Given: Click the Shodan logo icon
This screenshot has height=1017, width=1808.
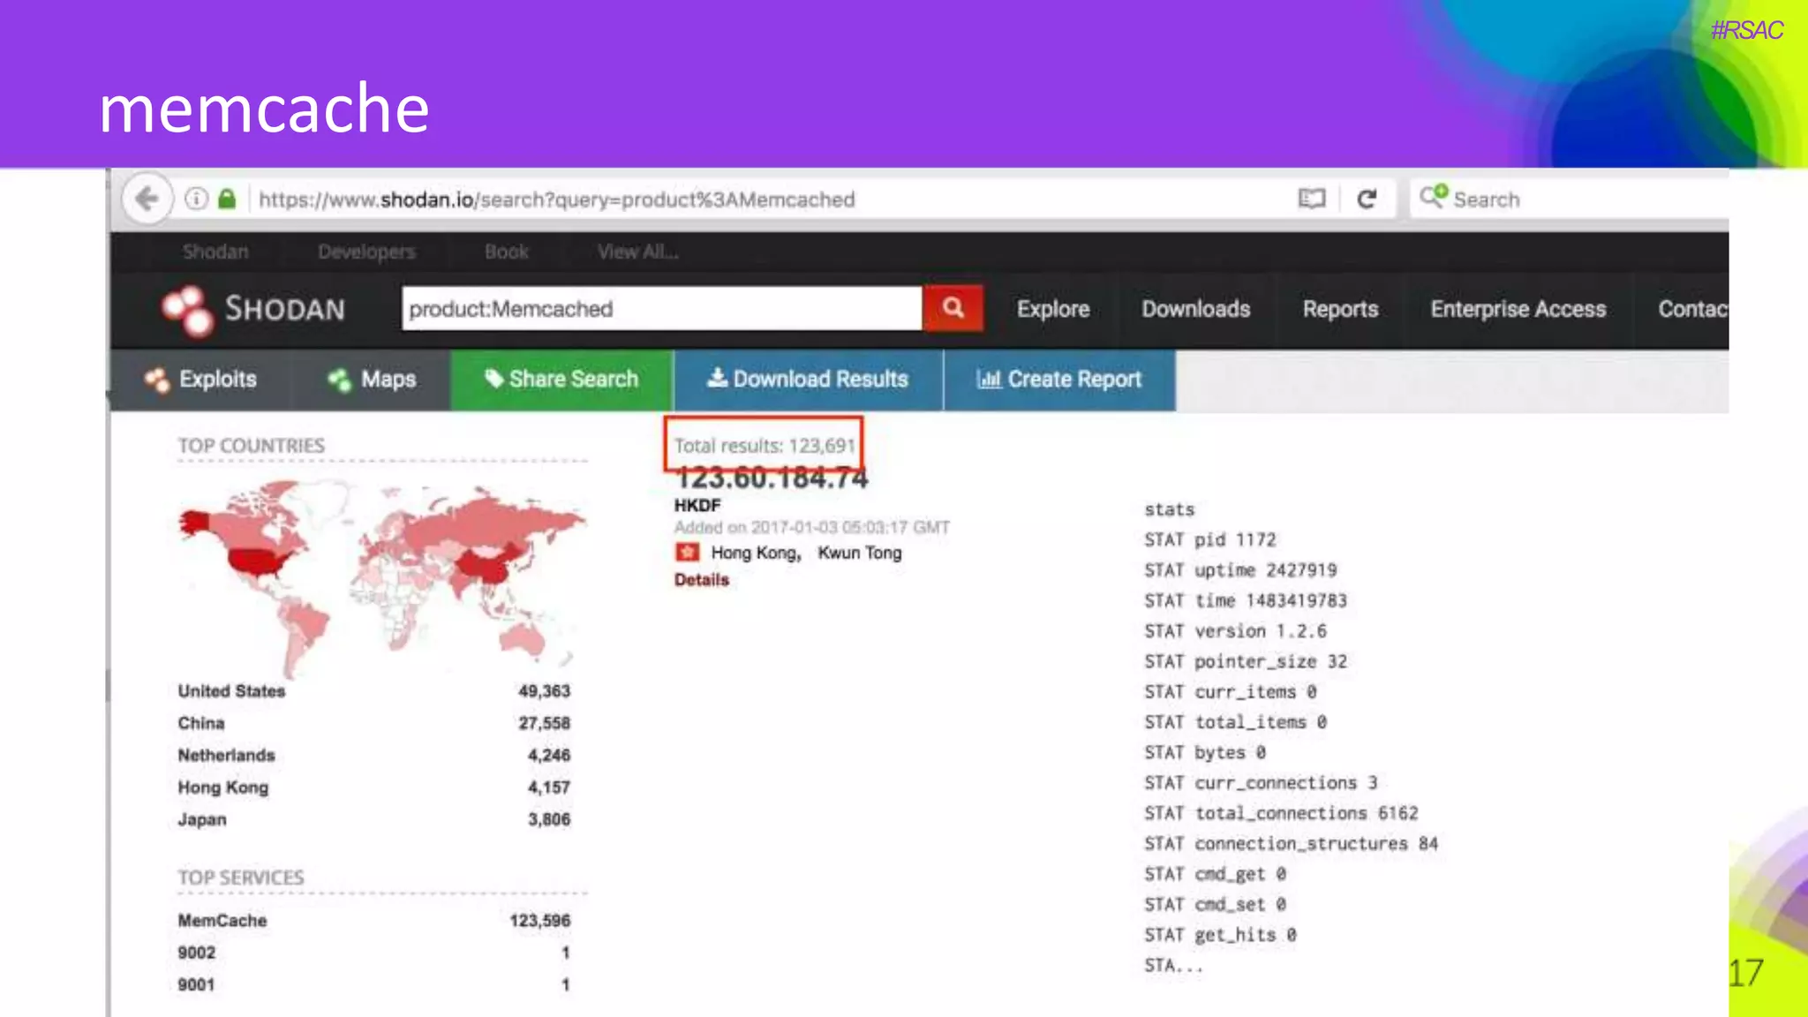Looking at the screenshot, I should point(187,310).
